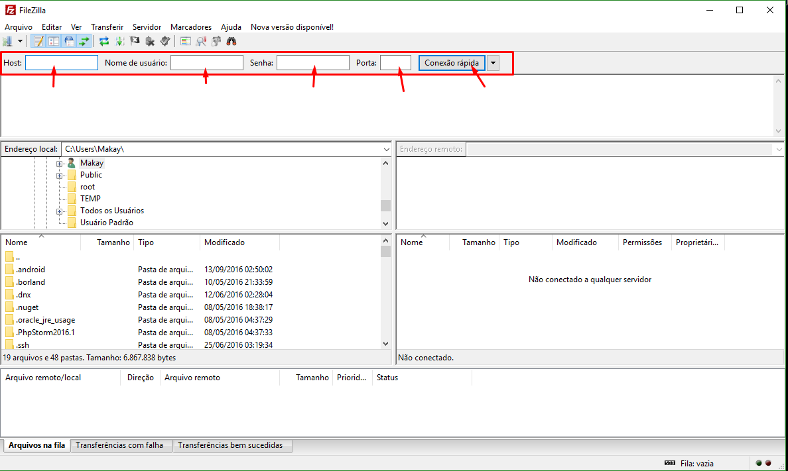The height and width of the screenshot is (471, 788).
Task: Toggle the transfer queue display
Action: (84, 41)
